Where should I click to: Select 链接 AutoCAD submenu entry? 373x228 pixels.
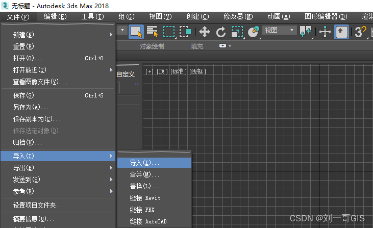tap(154, 221)
